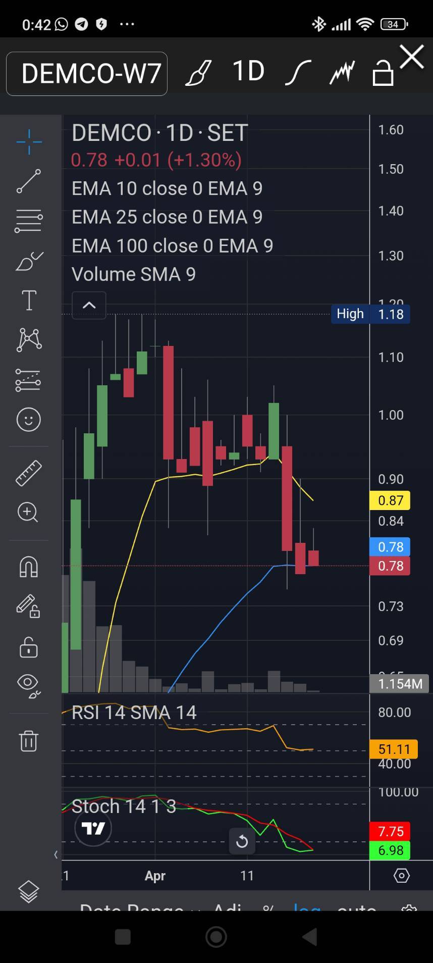Change the 1D chart interval
Image resolution: width=433 pixels, height=963 pixels.
[x=248, y=71]
